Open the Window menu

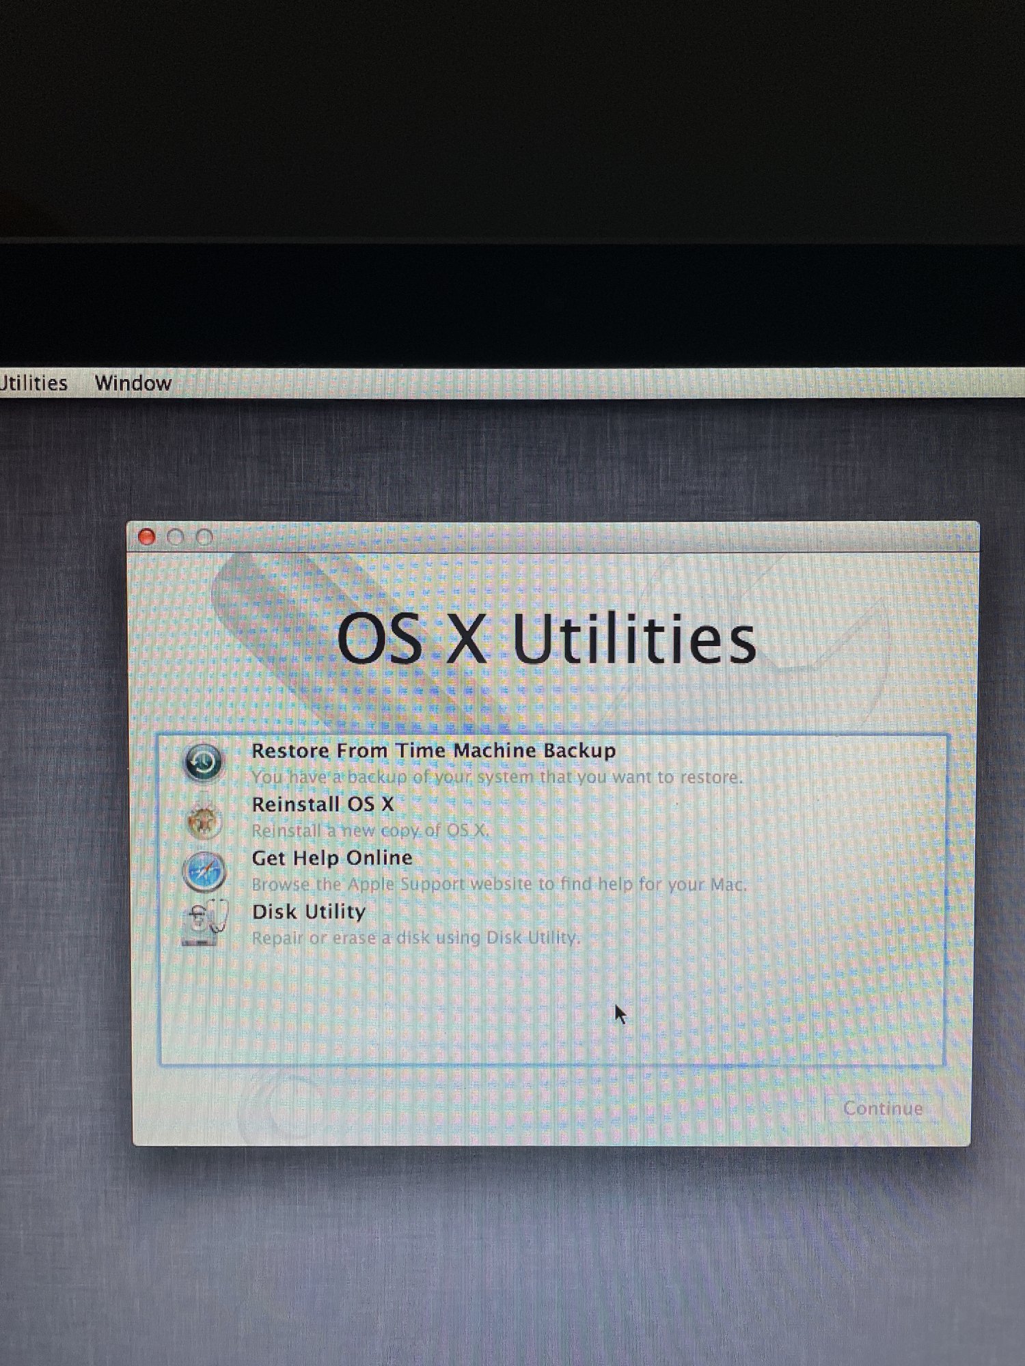[133, 383]
